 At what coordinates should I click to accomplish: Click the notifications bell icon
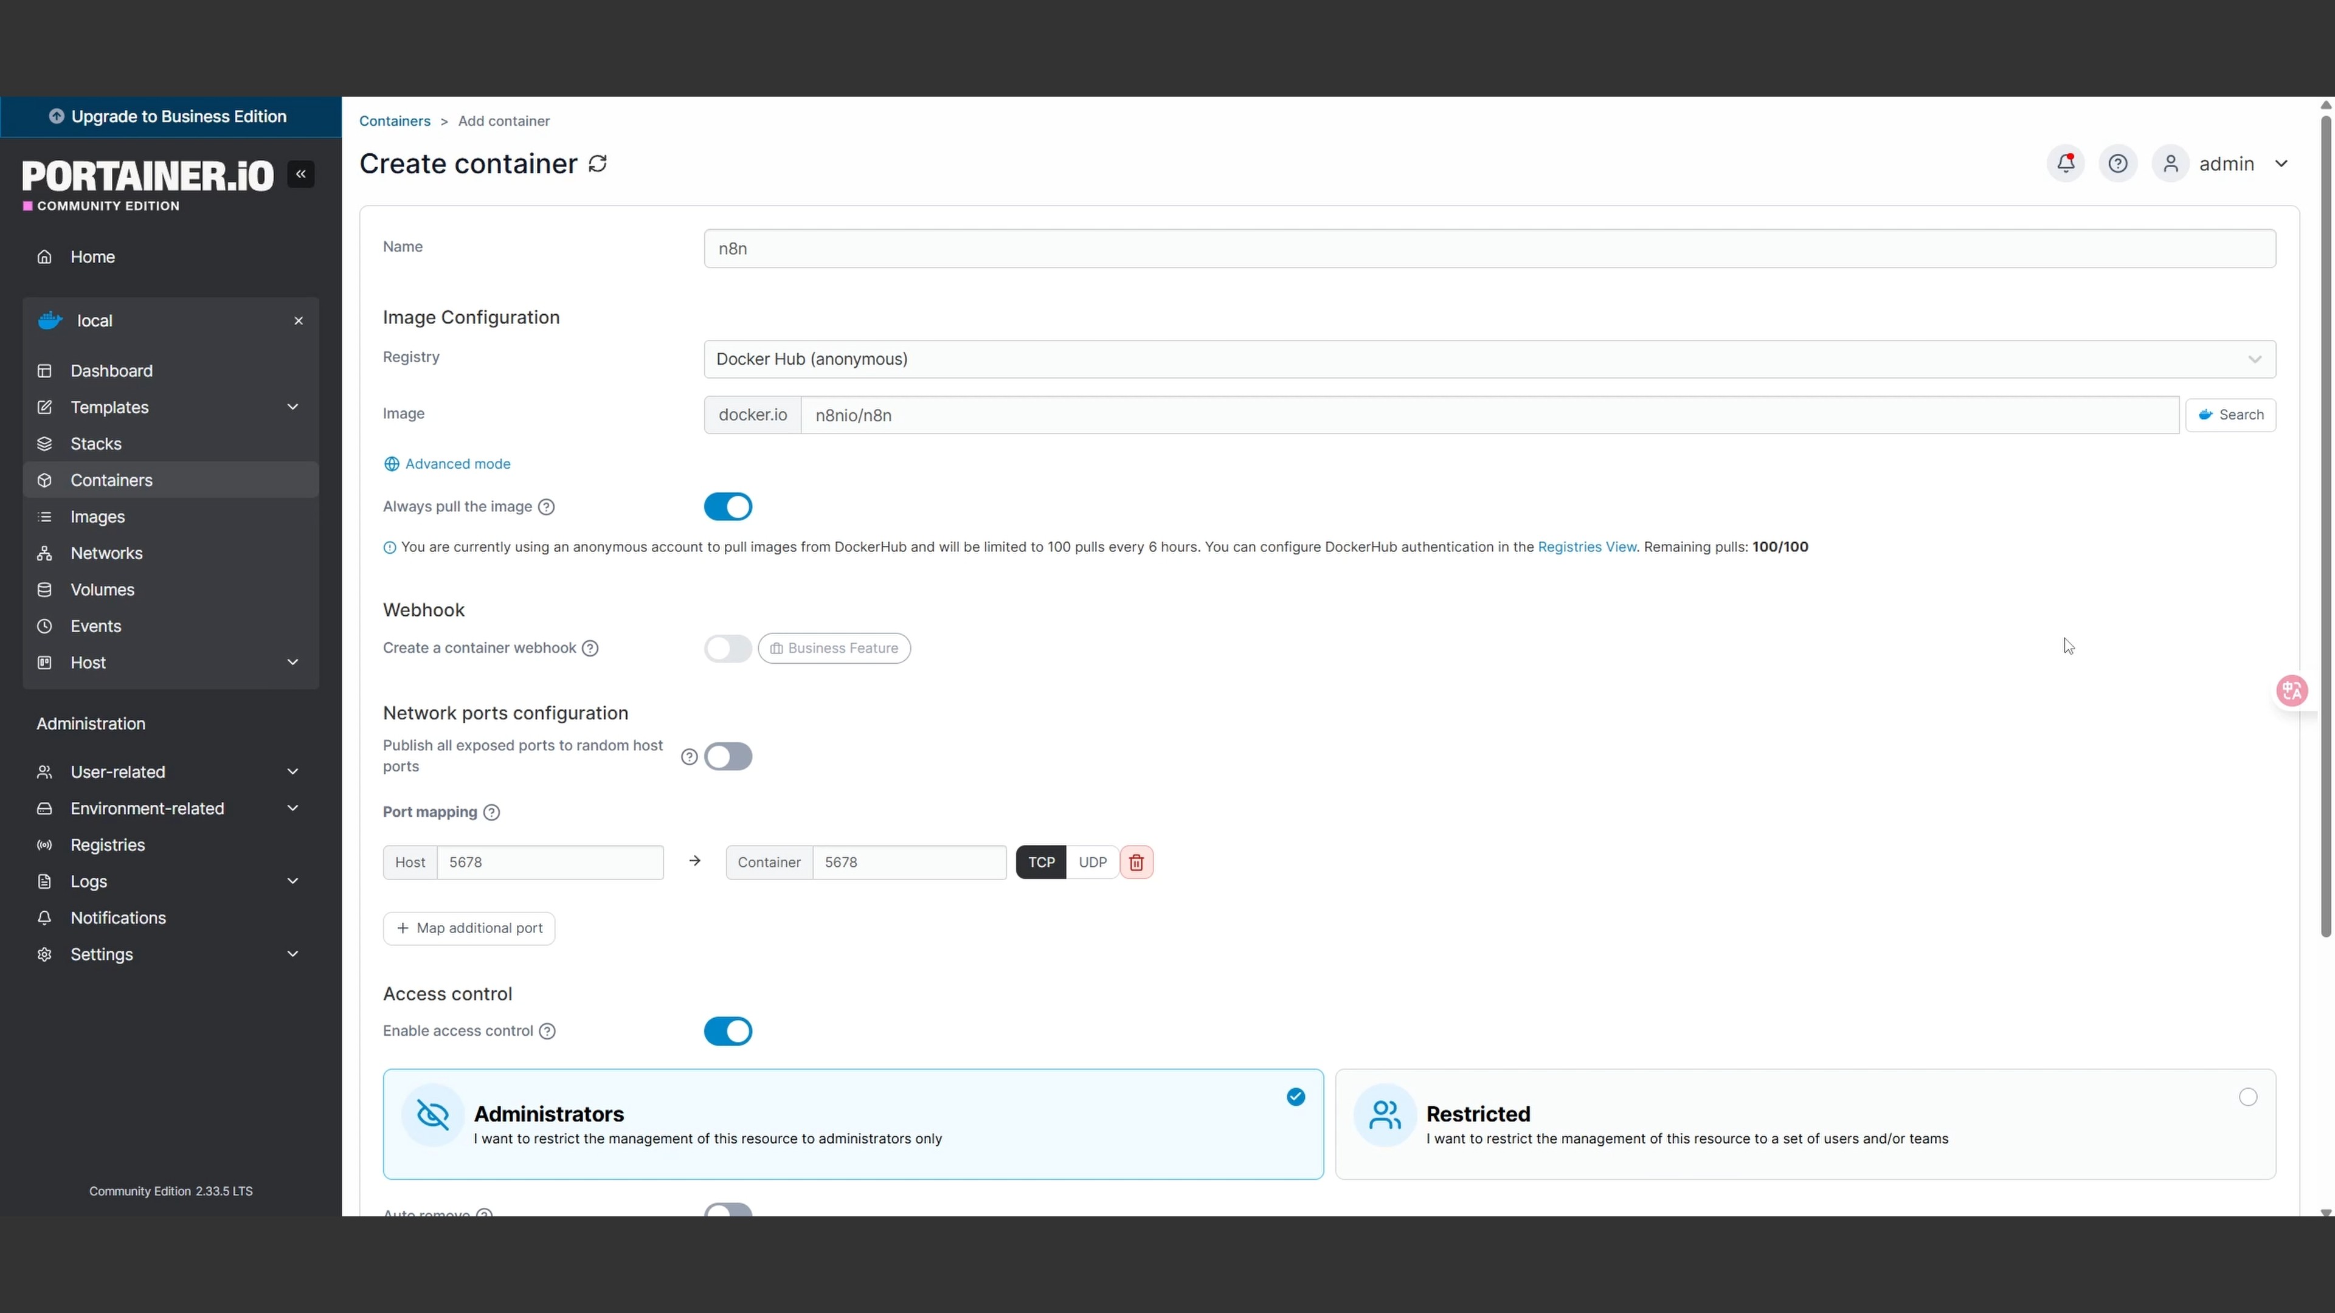pyautogui.click(x=2065, y=163)
